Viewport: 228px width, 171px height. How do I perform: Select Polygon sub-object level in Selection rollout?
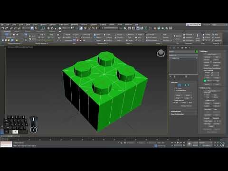(x=185, y=85)
